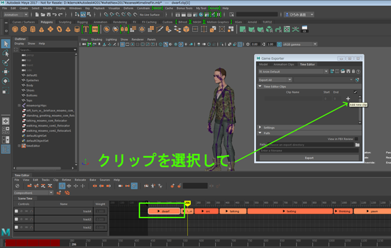Click the Export button
The image size is (391, 248).
[309, 158]
